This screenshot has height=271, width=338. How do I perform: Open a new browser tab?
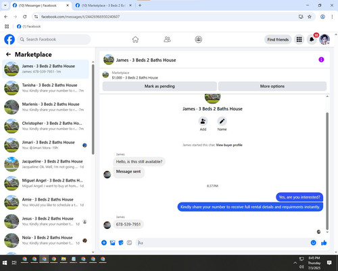140,5
